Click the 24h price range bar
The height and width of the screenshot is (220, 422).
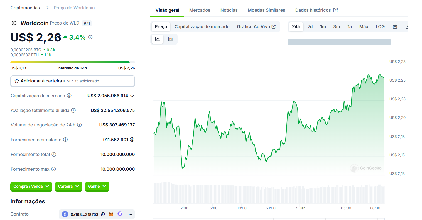coord(73,62)
